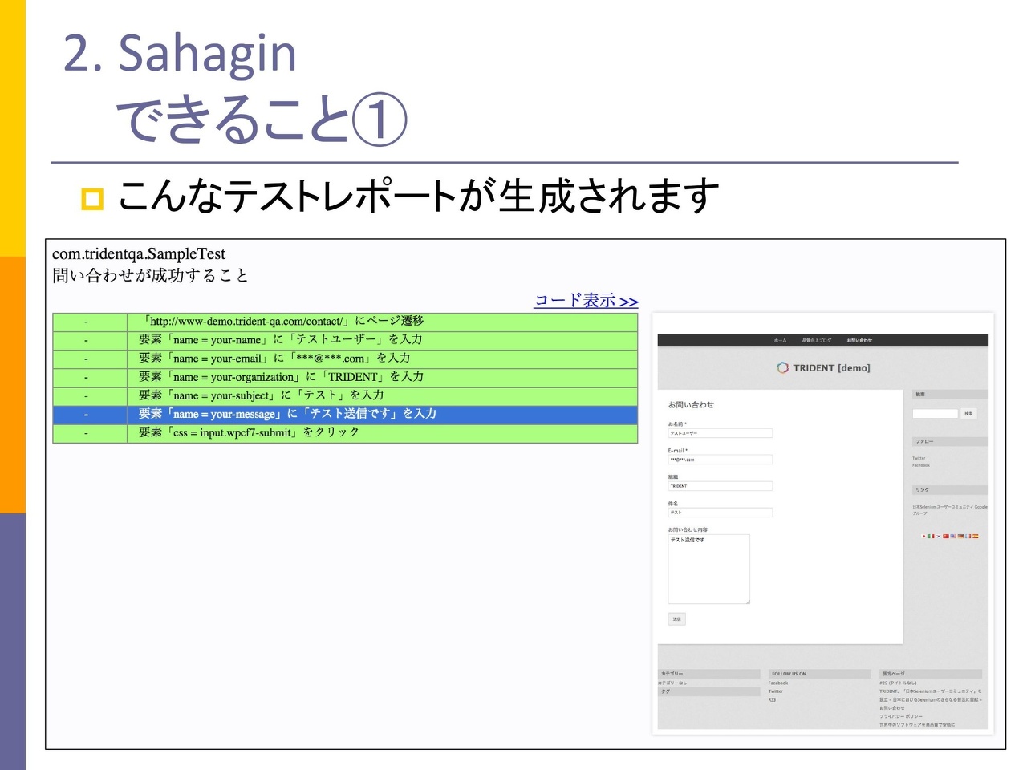Open the ホーム nav menu item
This screenshot has width=1027, height=770.
click(780, 340)
